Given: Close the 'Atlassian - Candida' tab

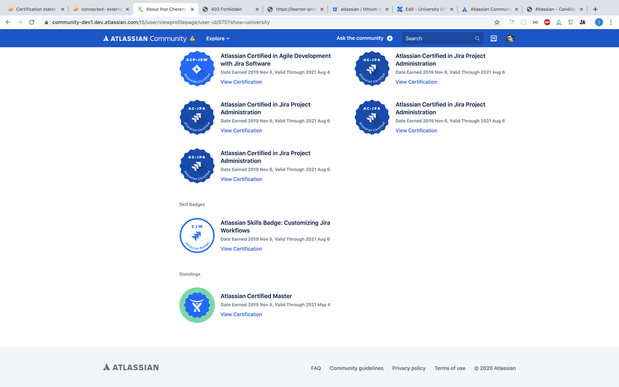Looking at the screenshot, I should pos(581,9).
